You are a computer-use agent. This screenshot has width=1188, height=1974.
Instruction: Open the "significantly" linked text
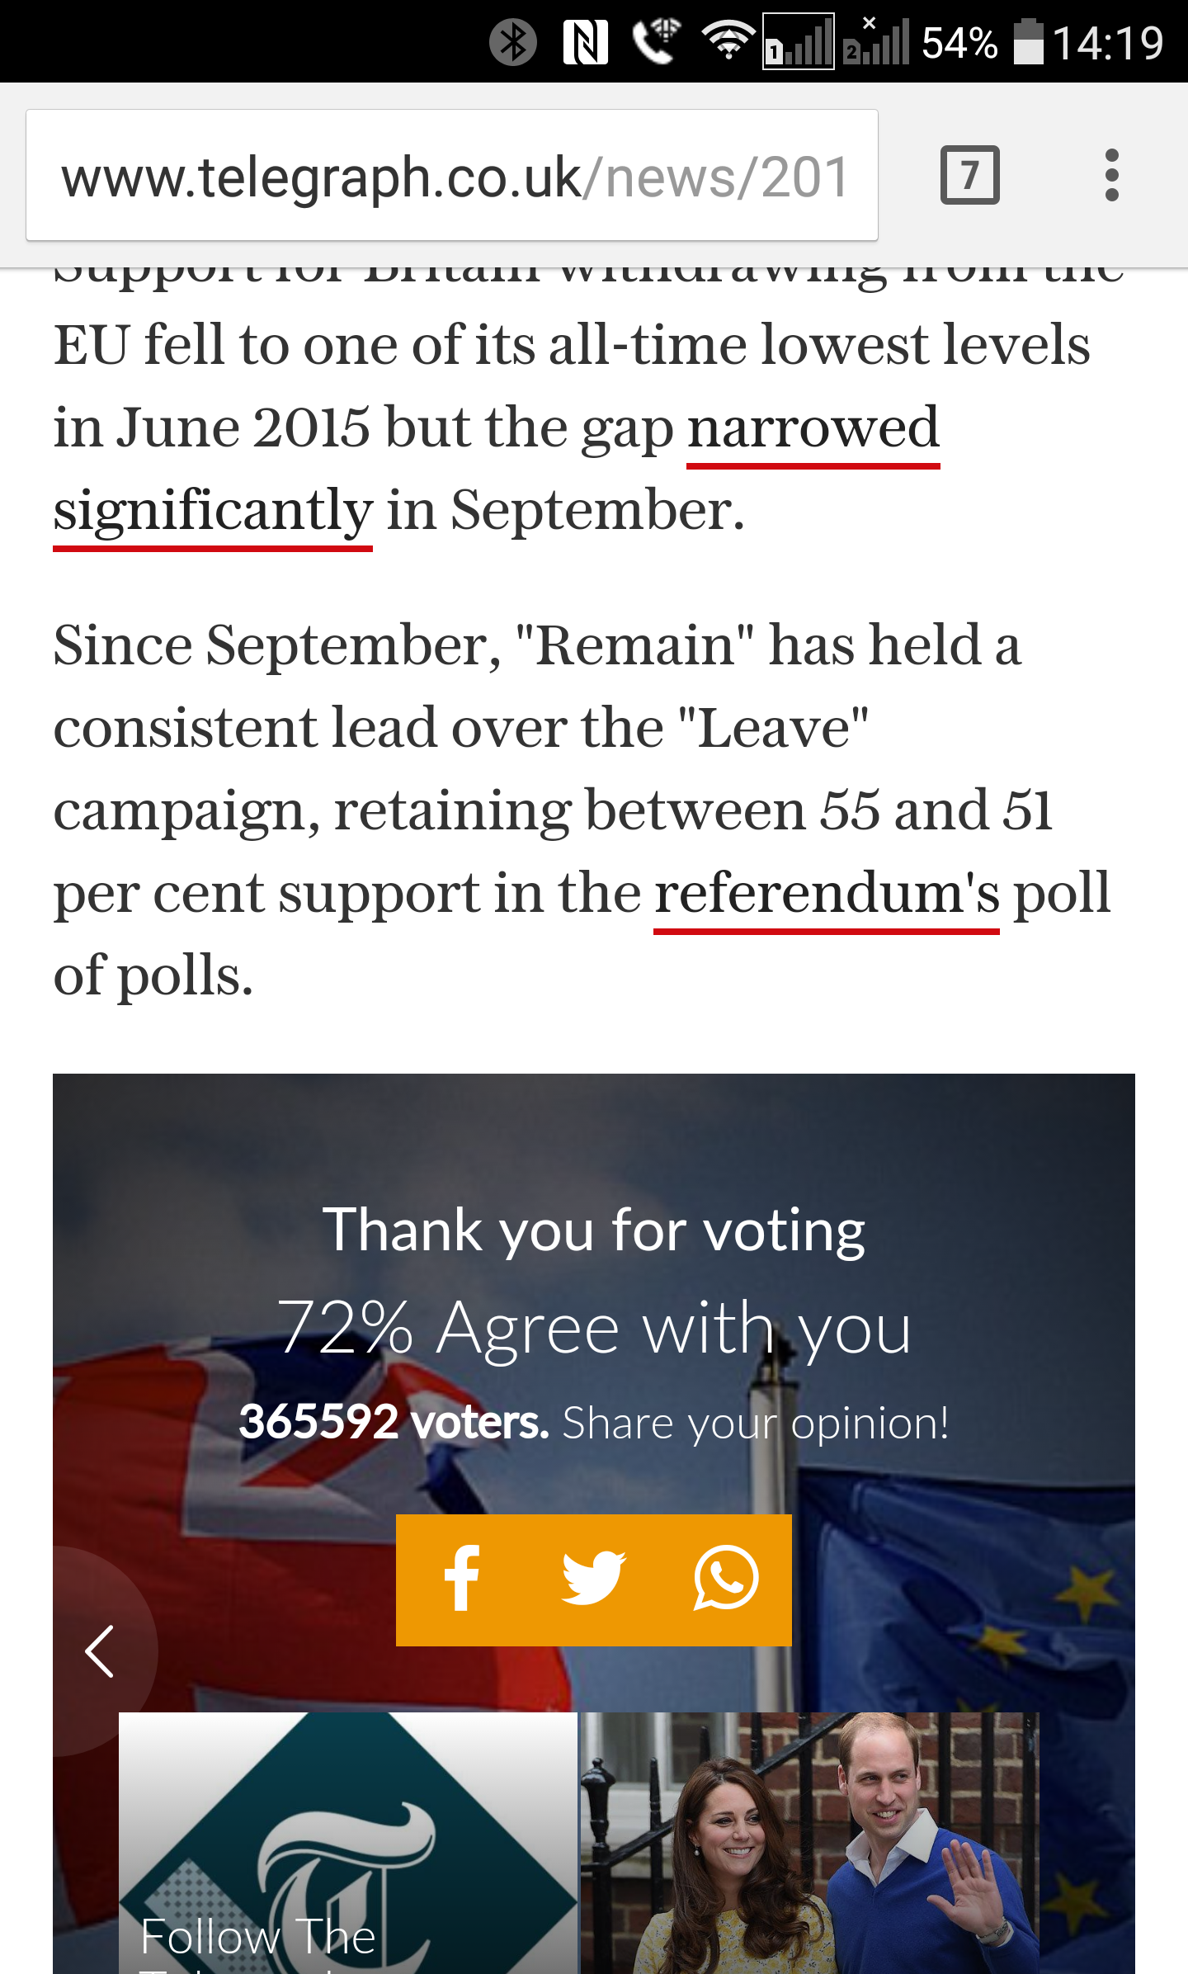pyautogui.click(x=213, y=511)
